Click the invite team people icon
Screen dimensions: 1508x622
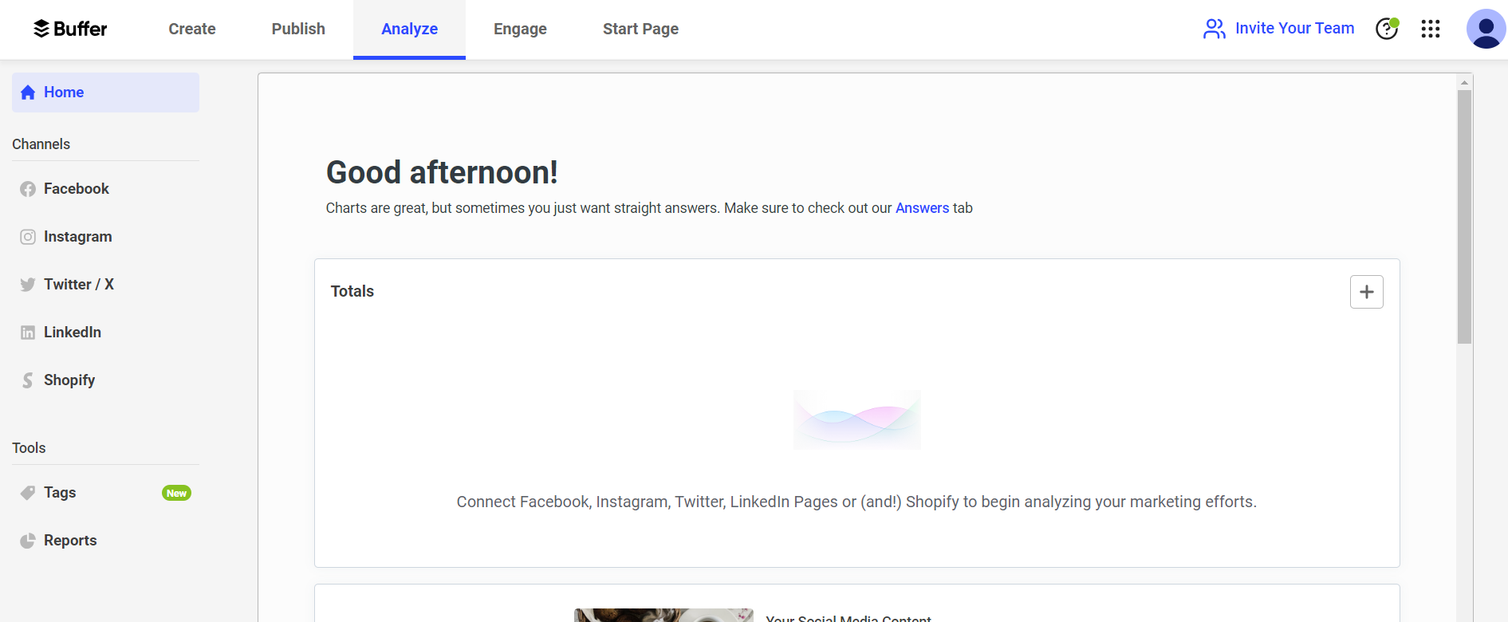point(1215,29)
